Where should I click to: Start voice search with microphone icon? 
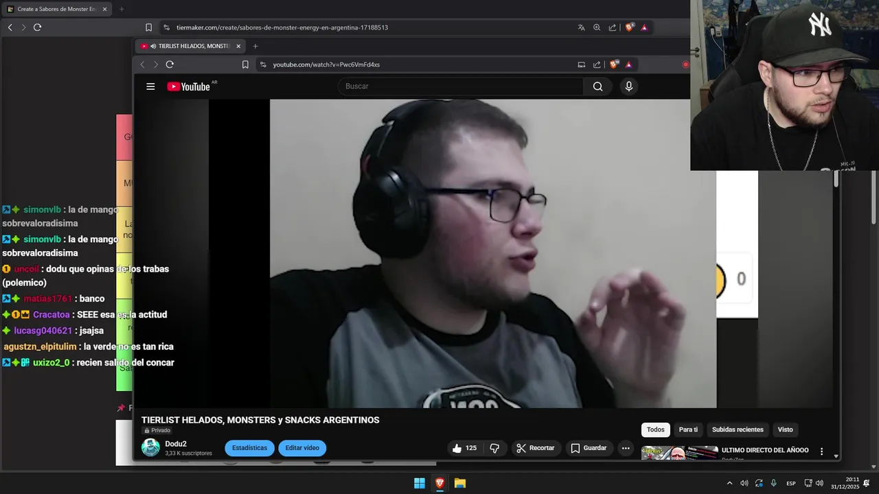pyautogui.click(x=628, y=86)
